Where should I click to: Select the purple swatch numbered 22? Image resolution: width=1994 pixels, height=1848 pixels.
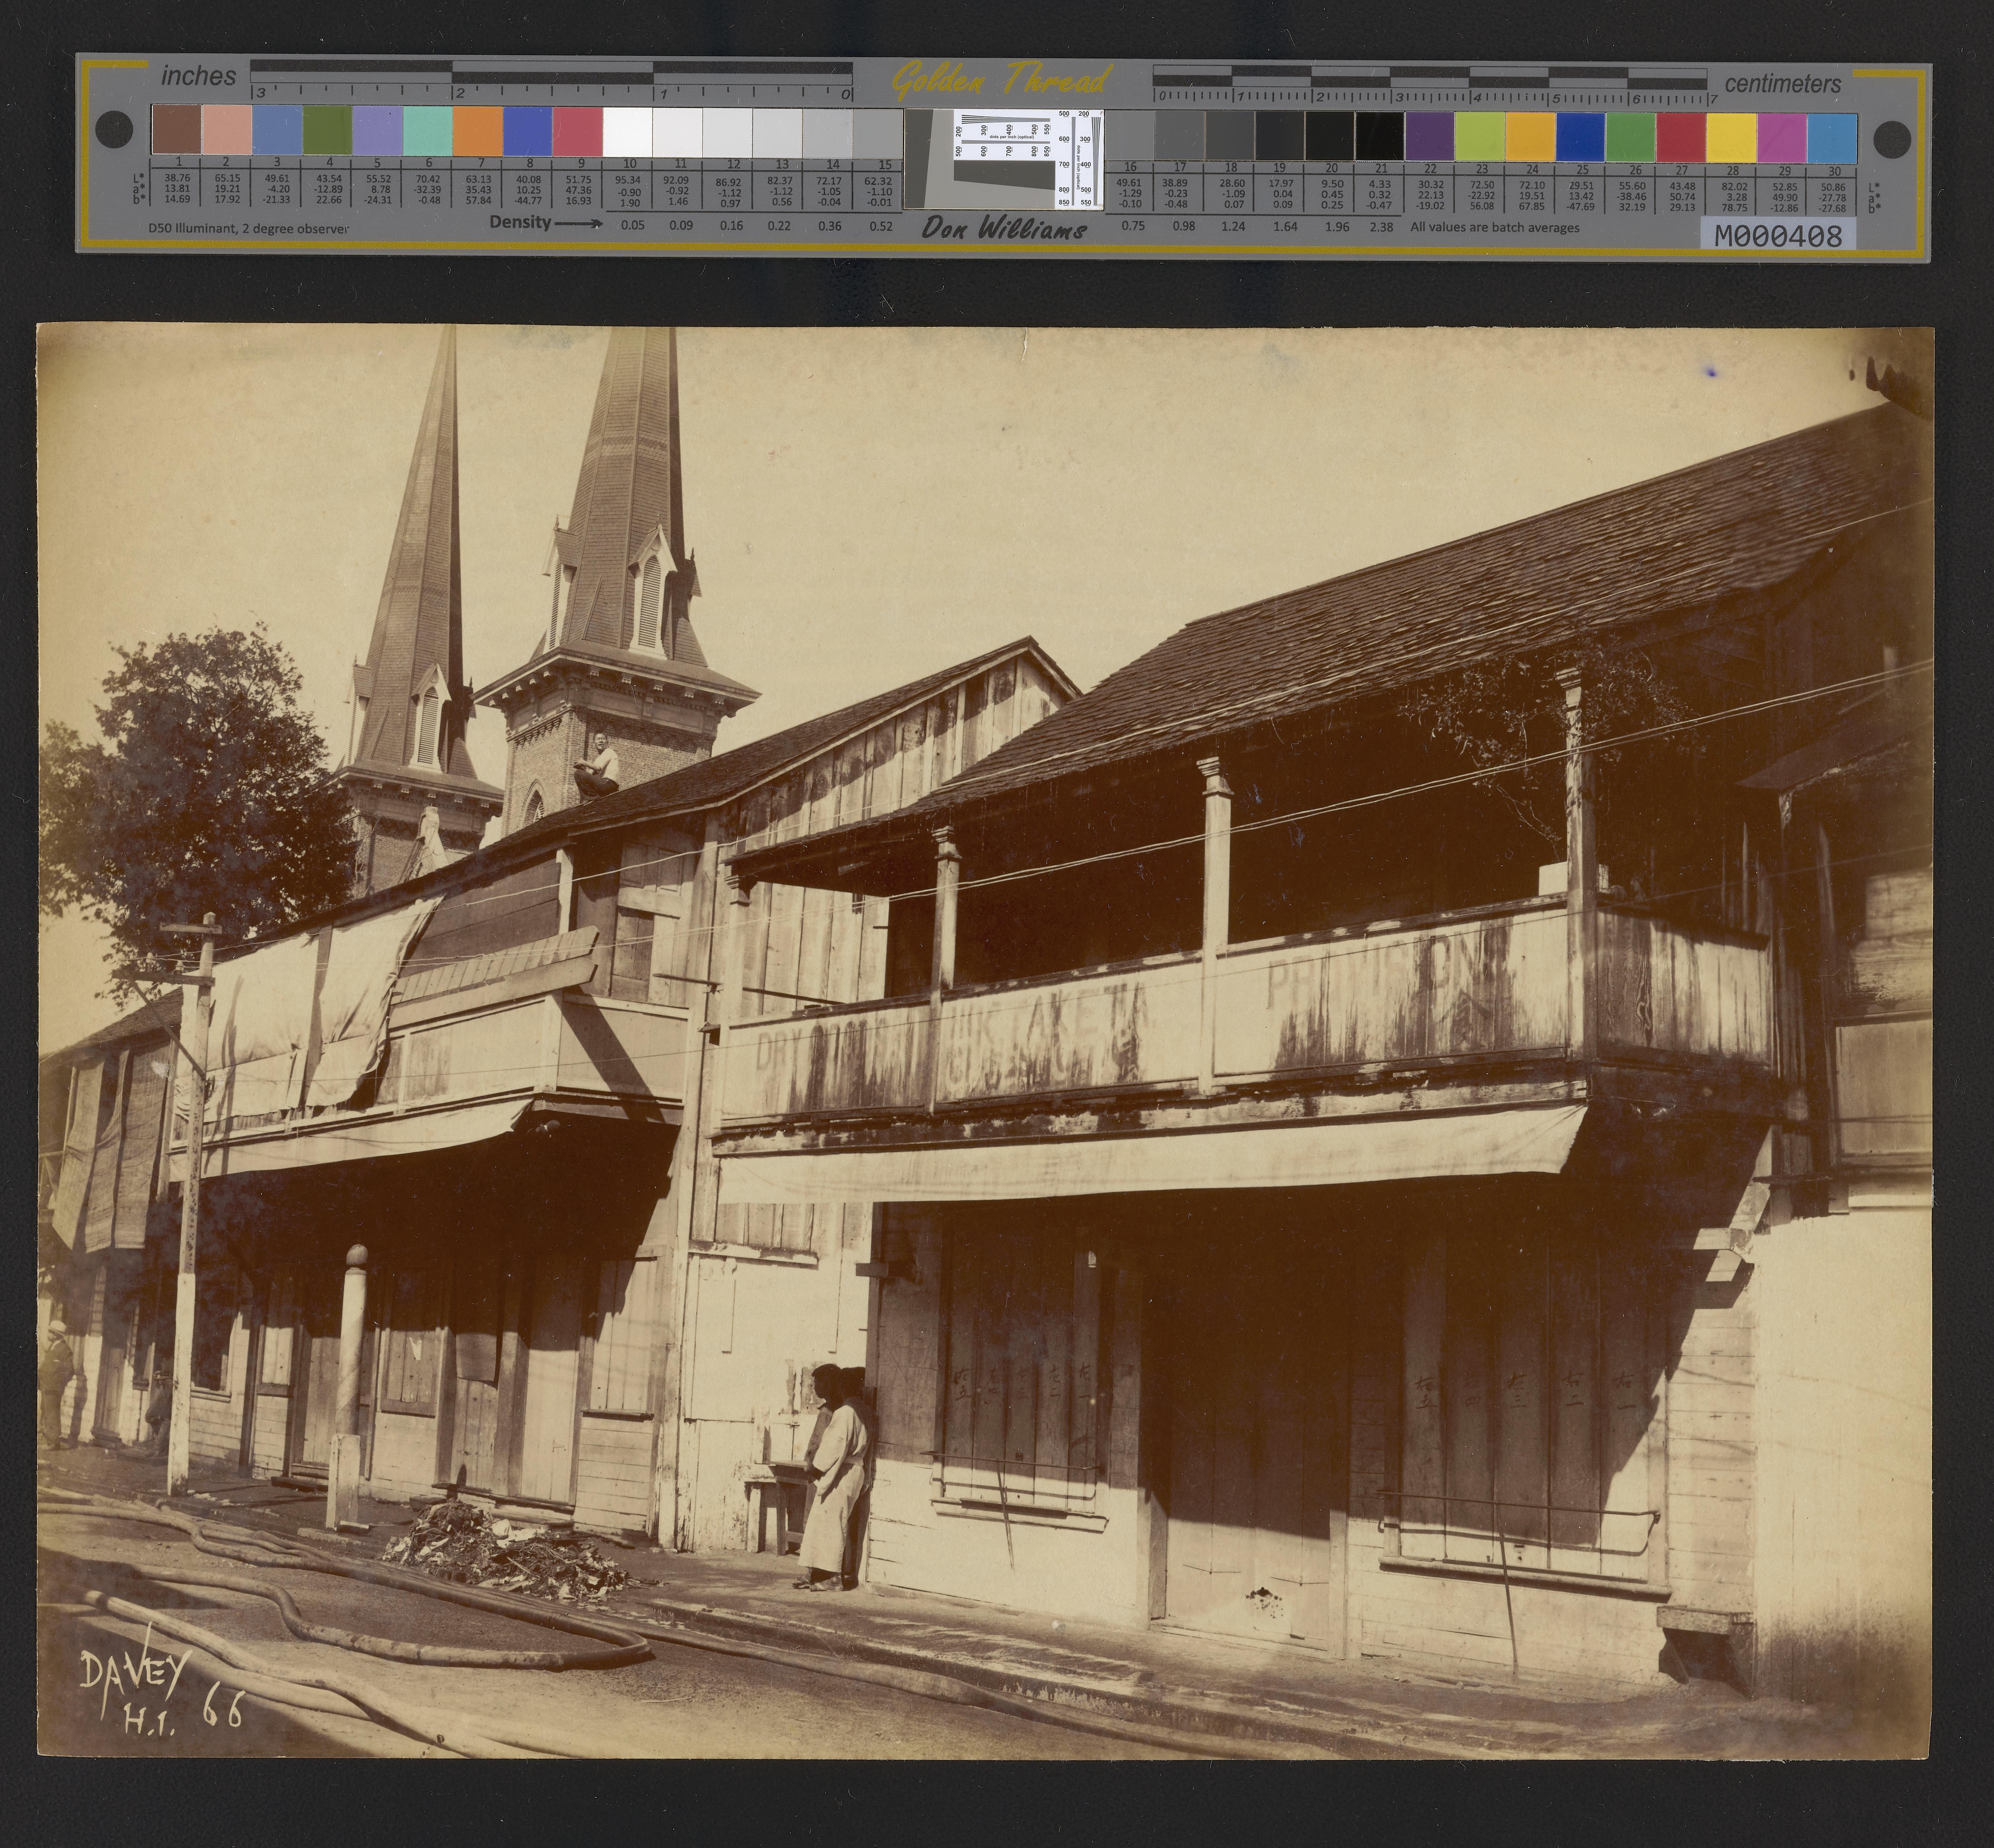[1430, 137]
